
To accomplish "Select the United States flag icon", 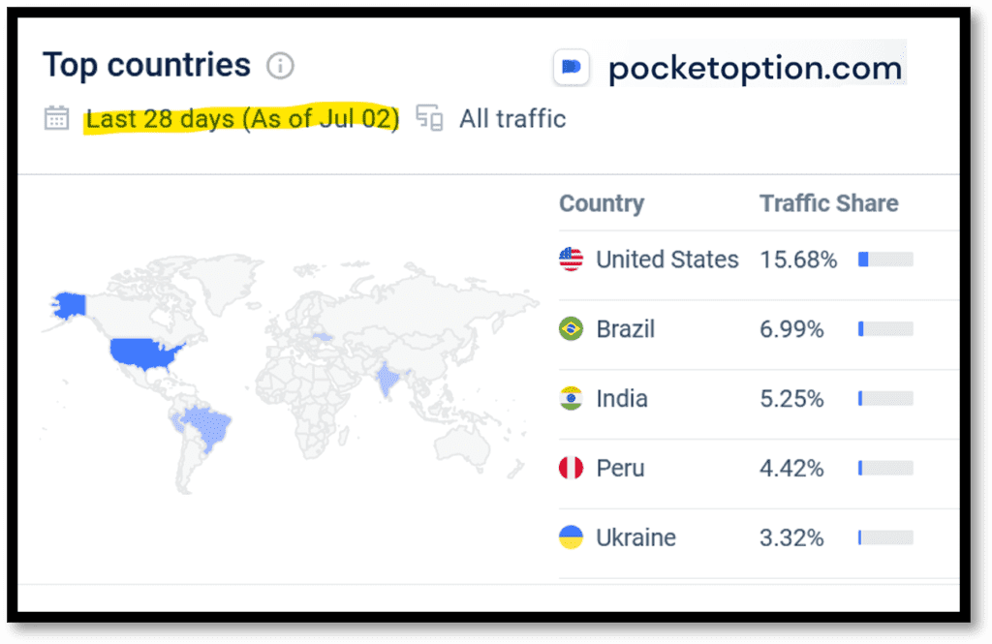I will [571, 259].
